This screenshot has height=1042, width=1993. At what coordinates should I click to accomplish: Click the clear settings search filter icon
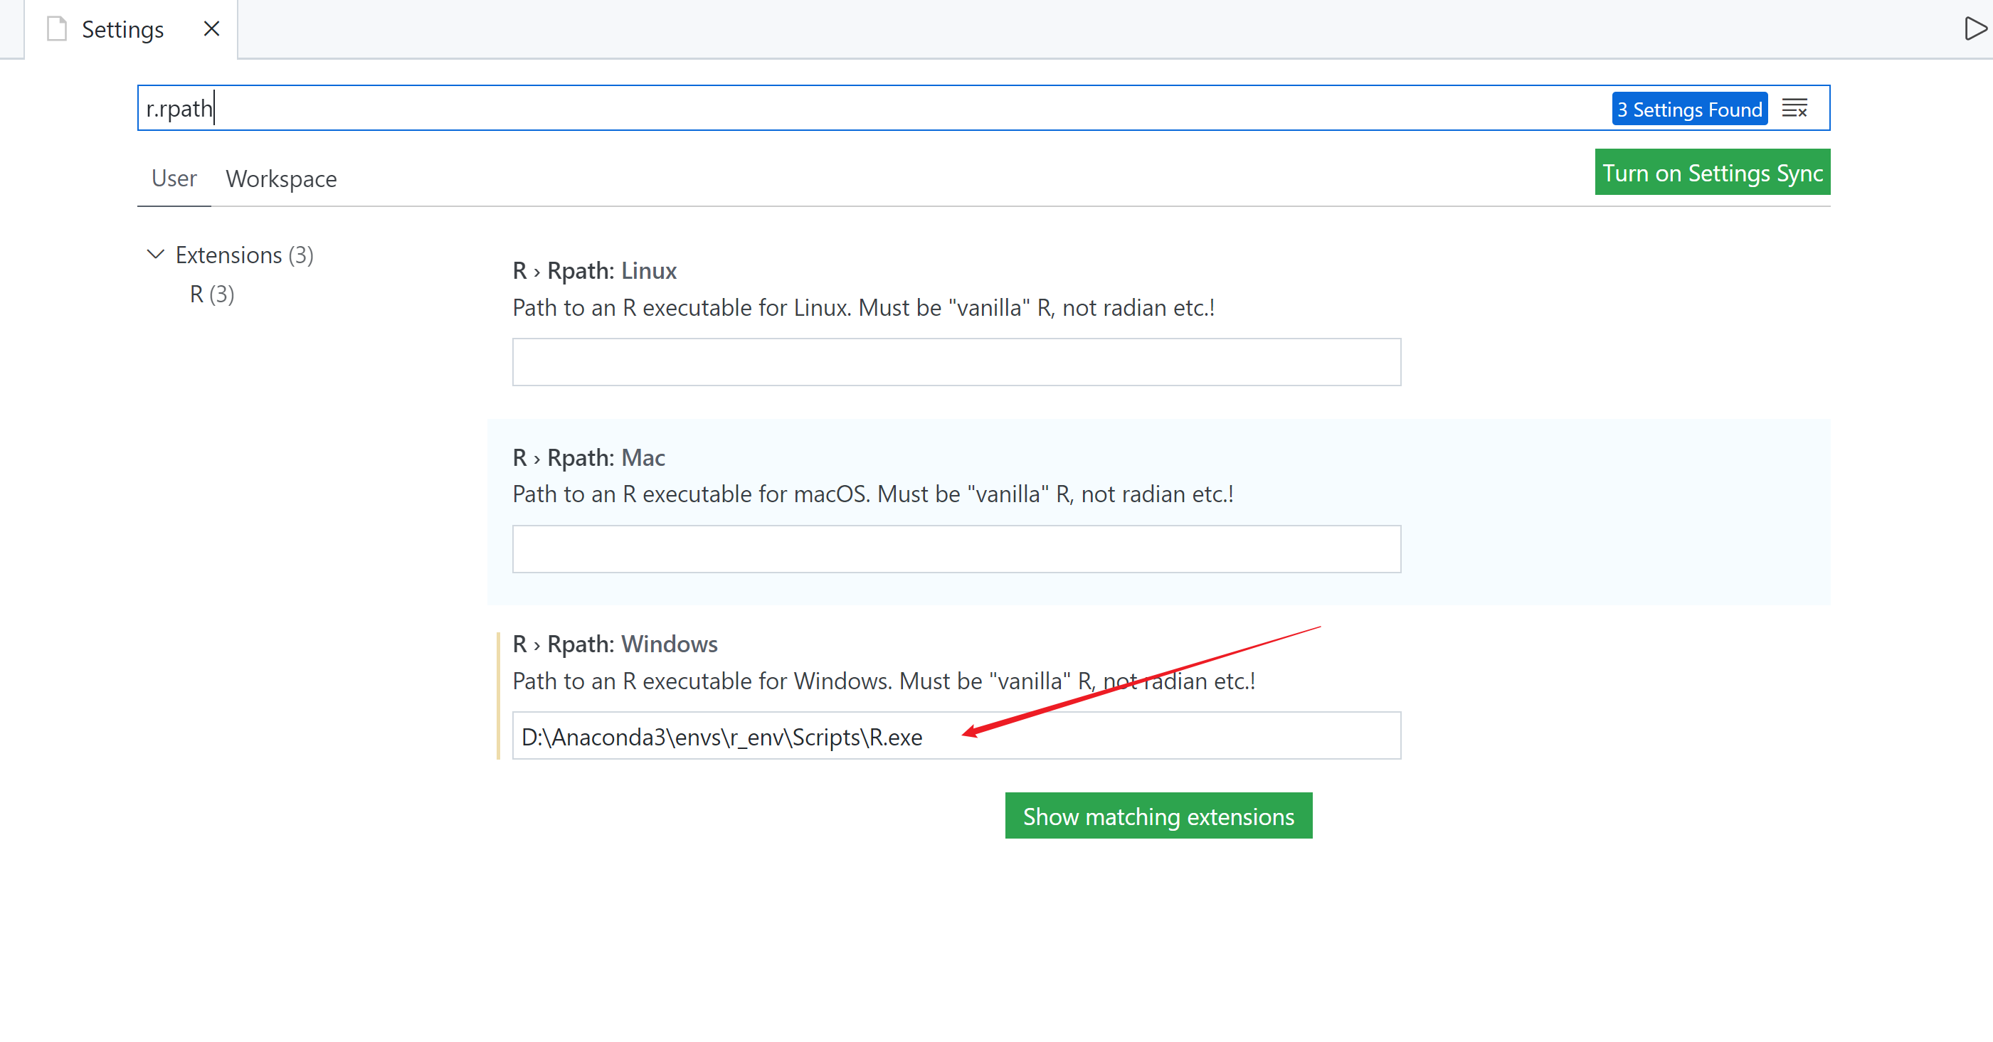[x=1794, y=108]
